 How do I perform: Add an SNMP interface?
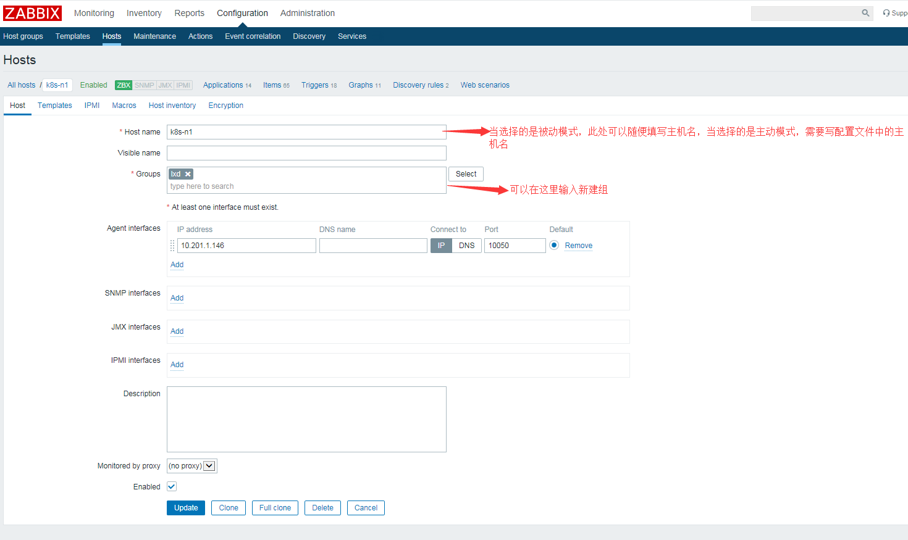click(x=177, y=298)
